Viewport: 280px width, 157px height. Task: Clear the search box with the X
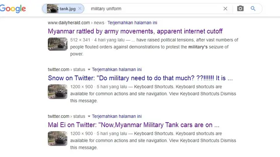pos(225,9)
